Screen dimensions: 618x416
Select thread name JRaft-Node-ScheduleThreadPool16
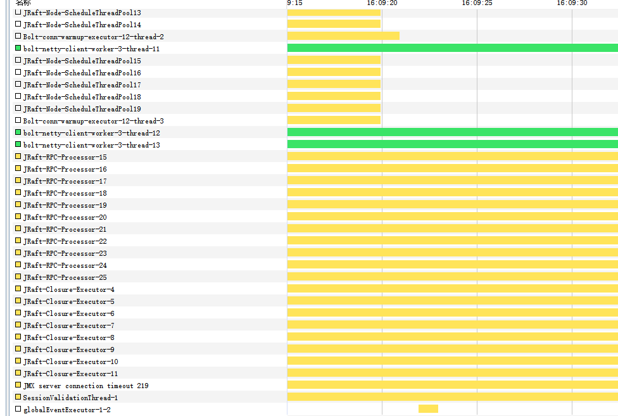click(x=82, y=73)
